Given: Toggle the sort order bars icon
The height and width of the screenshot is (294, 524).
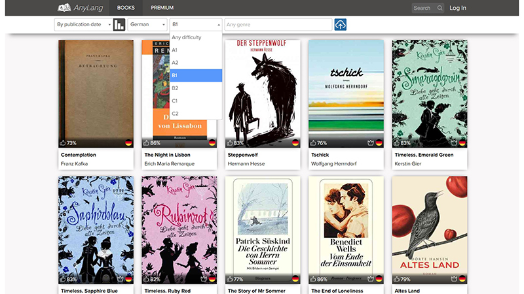Looking at the screenshot, I should pyautogui.click(x=119, y=25).
